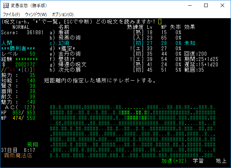Image resolution: width=231 pixels, height=168 pixels.
Task: Click the equipment symbols row in the sidebar
Action: pyautogui.click(x=13, y=70)
